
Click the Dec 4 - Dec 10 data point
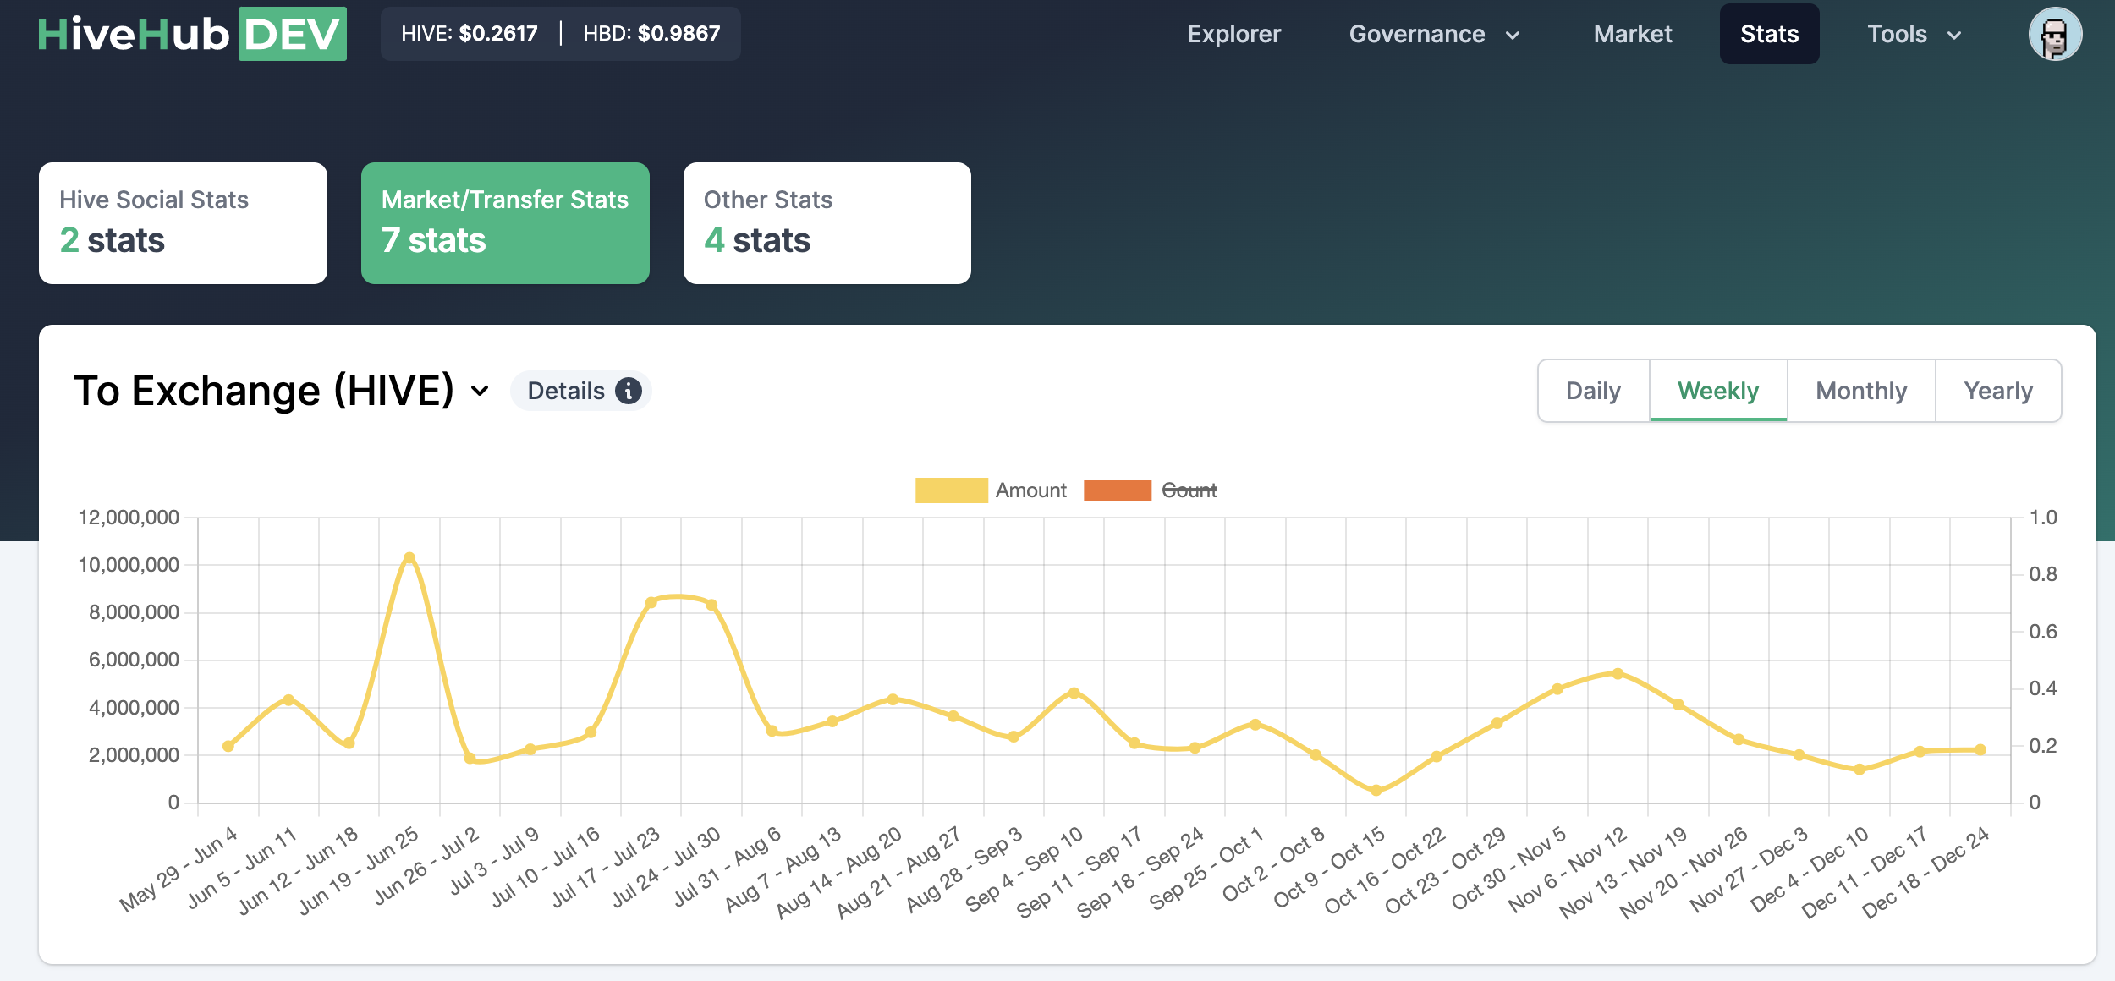pos(1860,770)
